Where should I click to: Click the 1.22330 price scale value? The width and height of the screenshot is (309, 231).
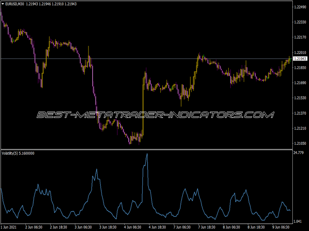pos(300,22)
